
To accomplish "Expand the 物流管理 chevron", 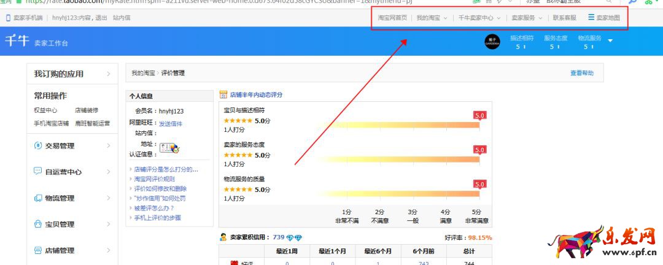I will click(108, 198).
